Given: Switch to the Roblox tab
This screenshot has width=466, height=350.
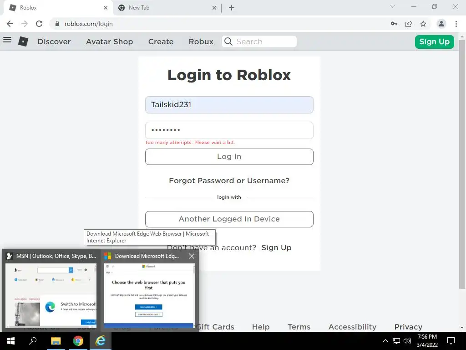Looking at the screenshot, I should click(x=58, y=8).
